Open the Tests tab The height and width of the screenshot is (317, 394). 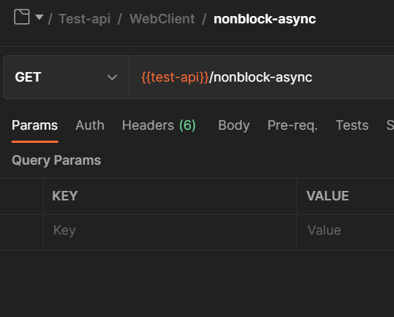pyautogui.click(x=352, y=125)
